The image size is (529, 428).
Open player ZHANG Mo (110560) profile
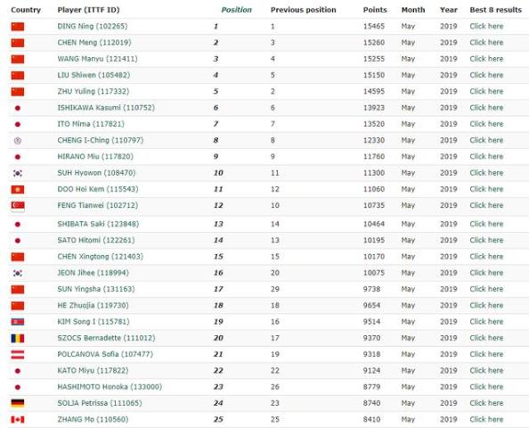tap(93, 419)
